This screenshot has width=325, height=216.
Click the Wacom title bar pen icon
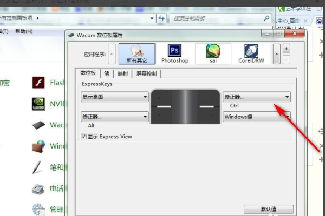pos(71,35)
